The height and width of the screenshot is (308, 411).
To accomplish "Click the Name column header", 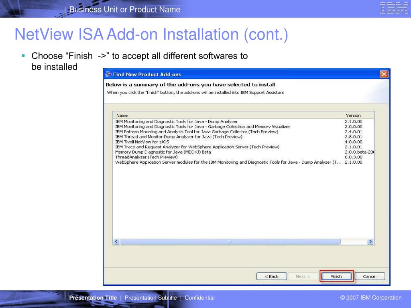I will 227,115.
